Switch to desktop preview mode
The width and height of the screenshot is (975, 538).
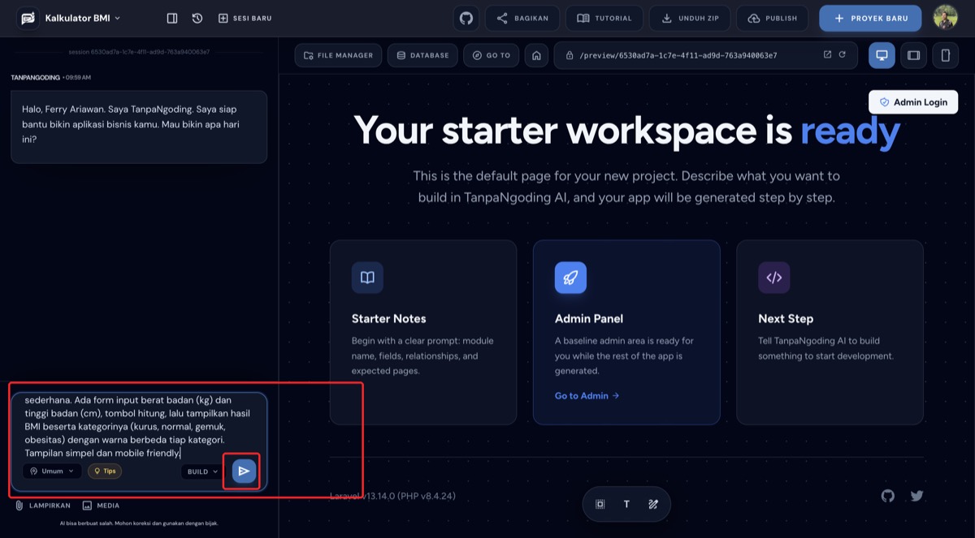pyautogui.click(x=882, y=55)
